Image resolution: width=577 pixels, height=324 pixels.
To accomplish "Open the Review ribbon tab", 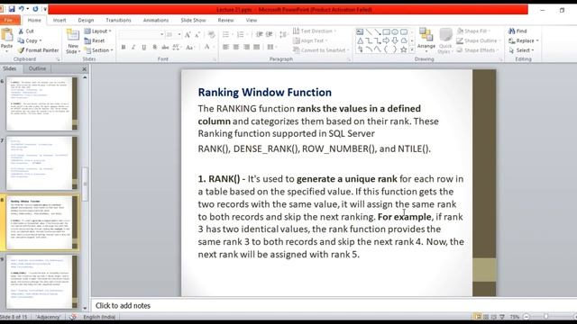I will tap(225, 20).
